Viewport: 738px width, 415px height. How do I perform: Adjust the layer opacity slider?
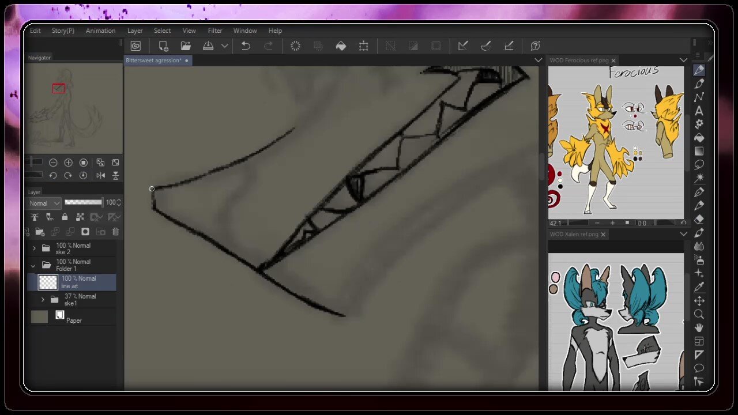84,202
